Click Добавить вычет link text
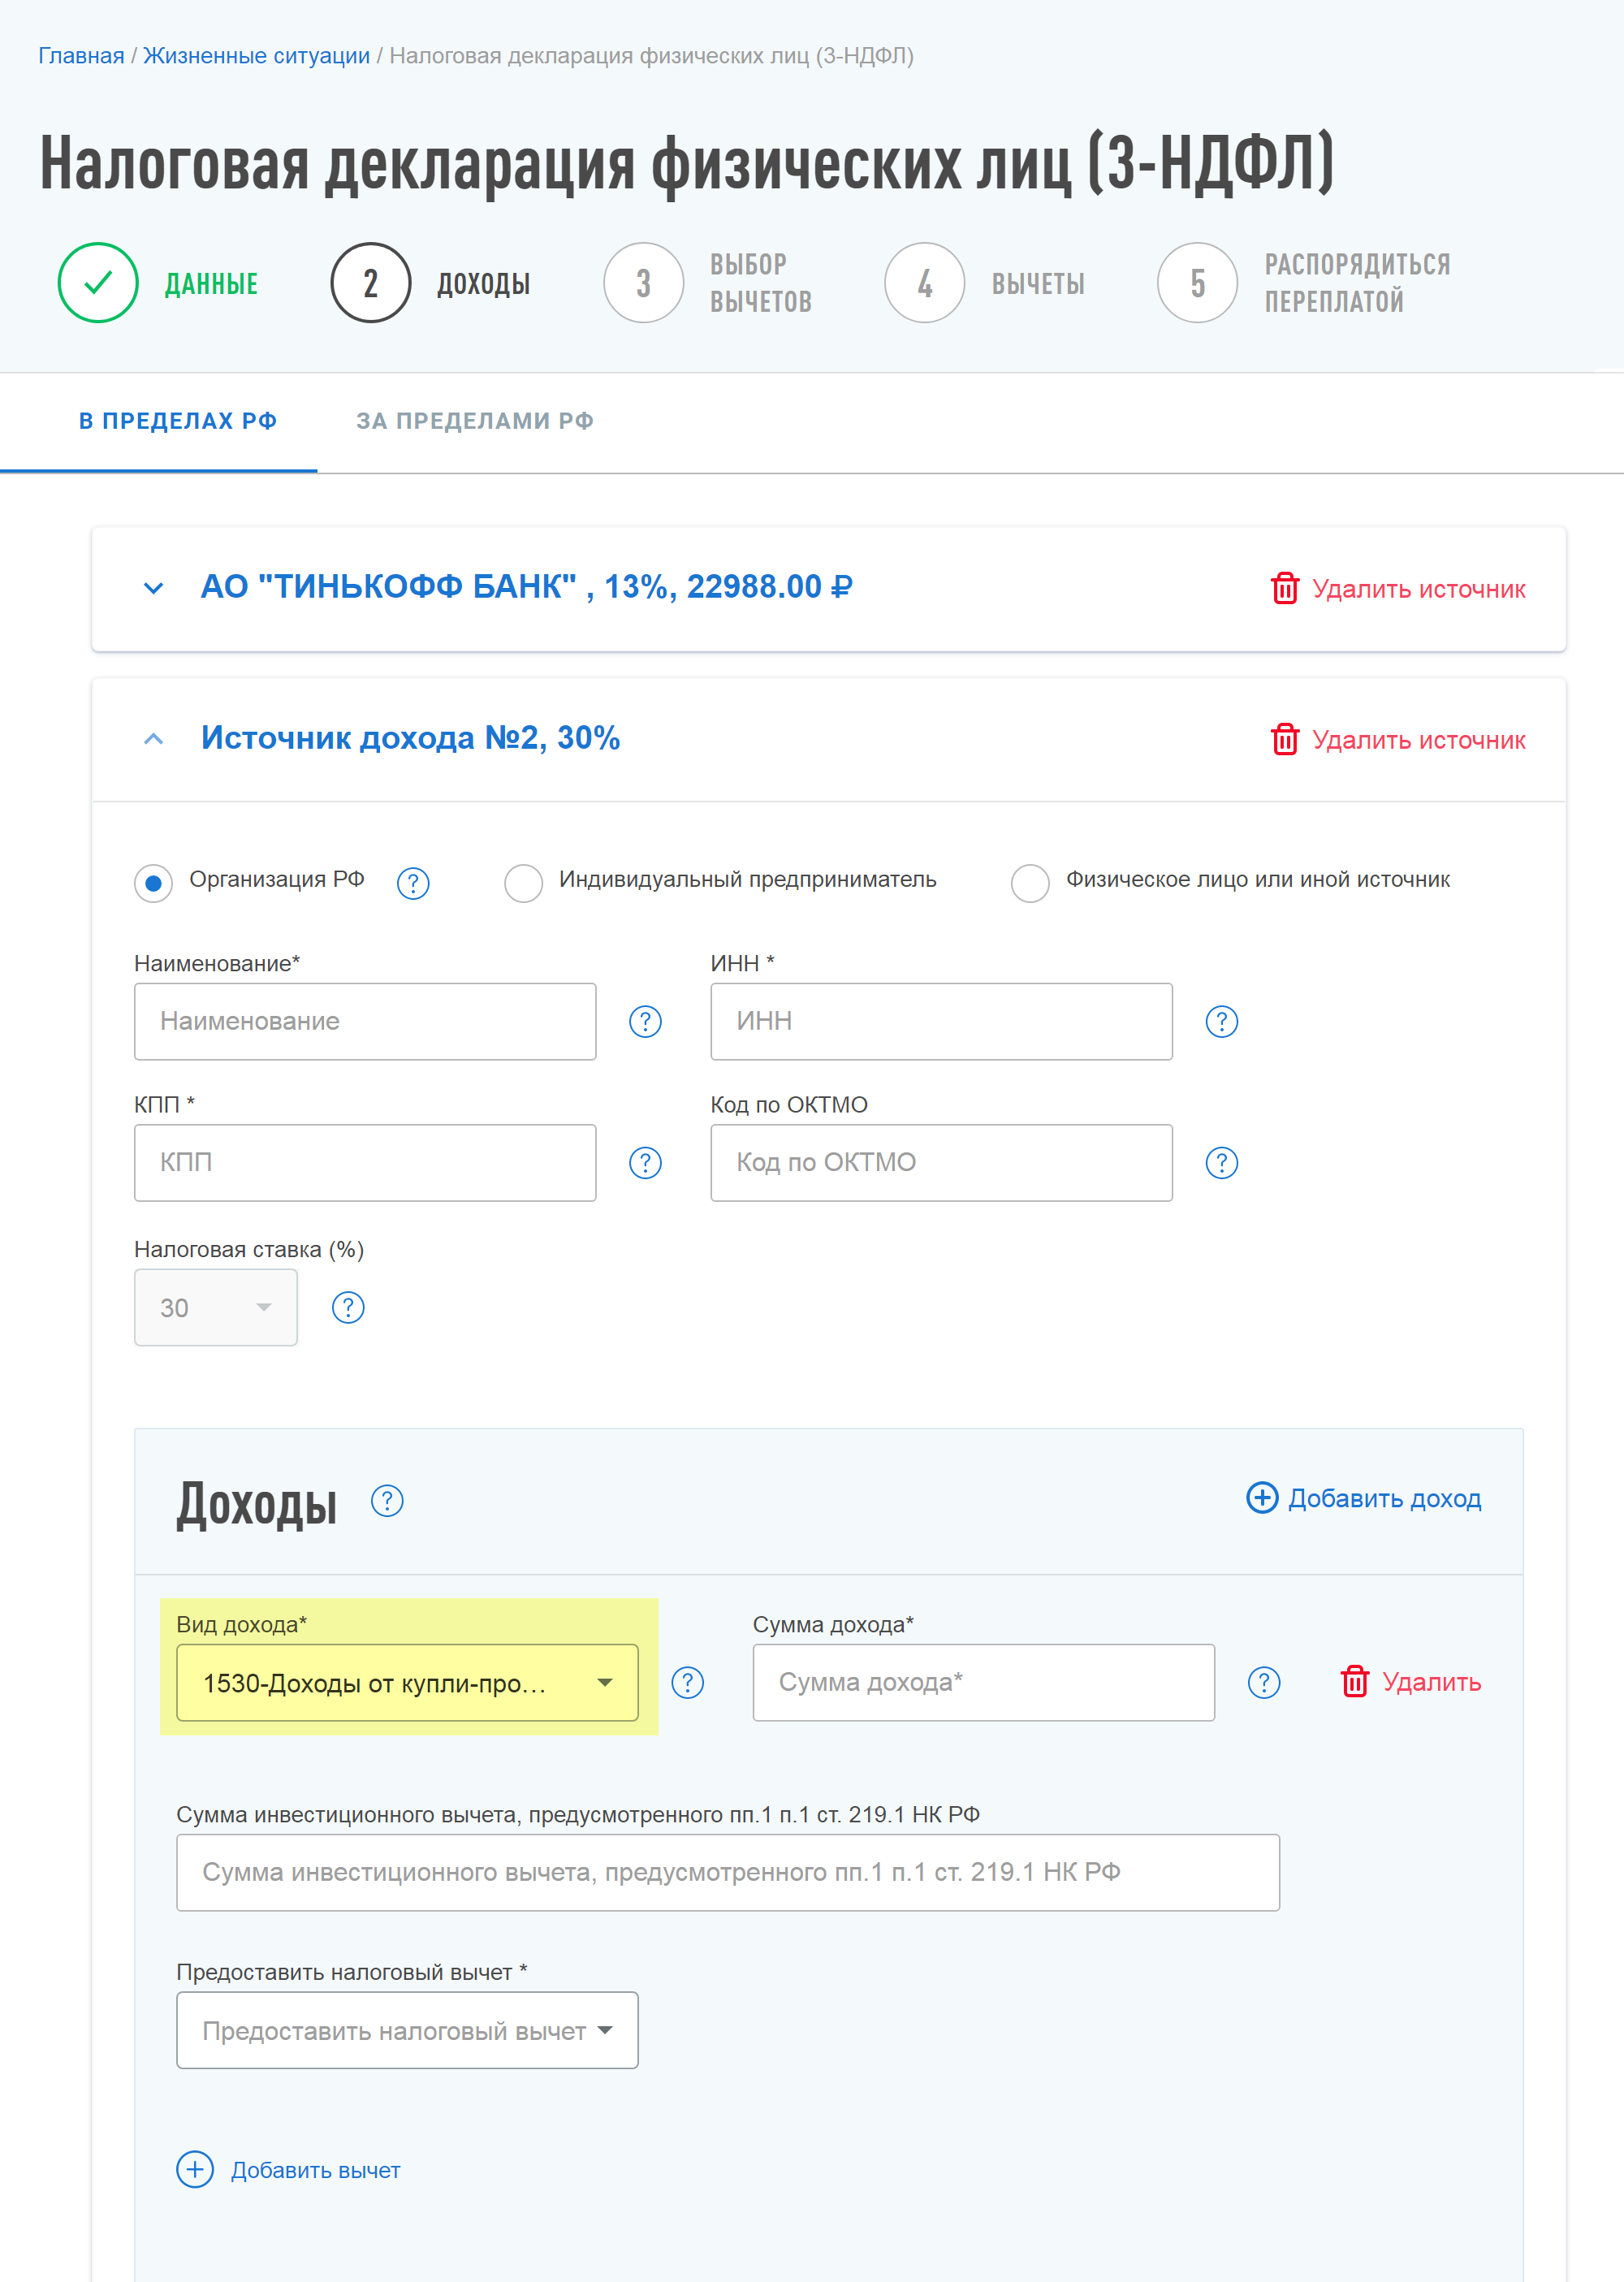Viewport: 1624px width, 2282px height. tap(315, 2170)
